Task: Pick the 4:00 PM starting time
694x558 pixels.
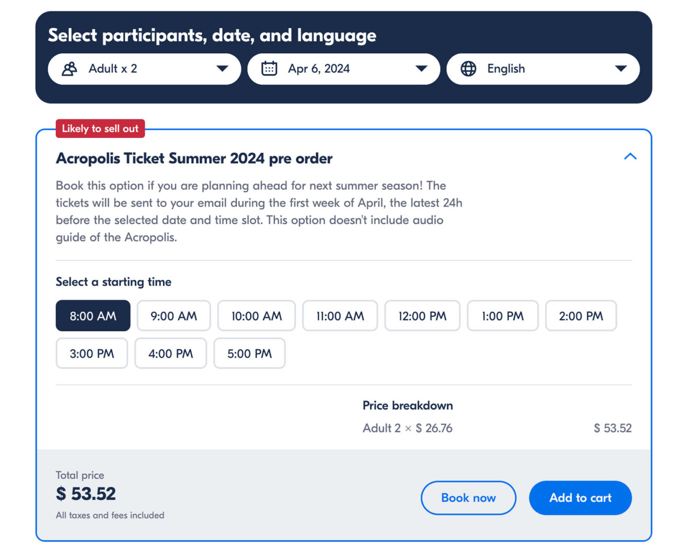Action: point(170,354)
